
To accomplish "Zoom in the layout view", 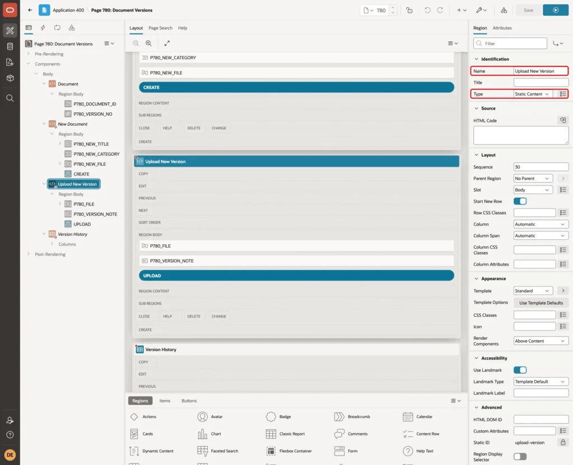I will [149, 43].
